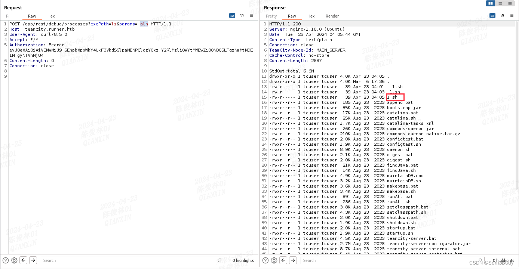Click 'Content-Length: 2887' response line
This screenshot has height=269, width=519.
pos(295,61)
